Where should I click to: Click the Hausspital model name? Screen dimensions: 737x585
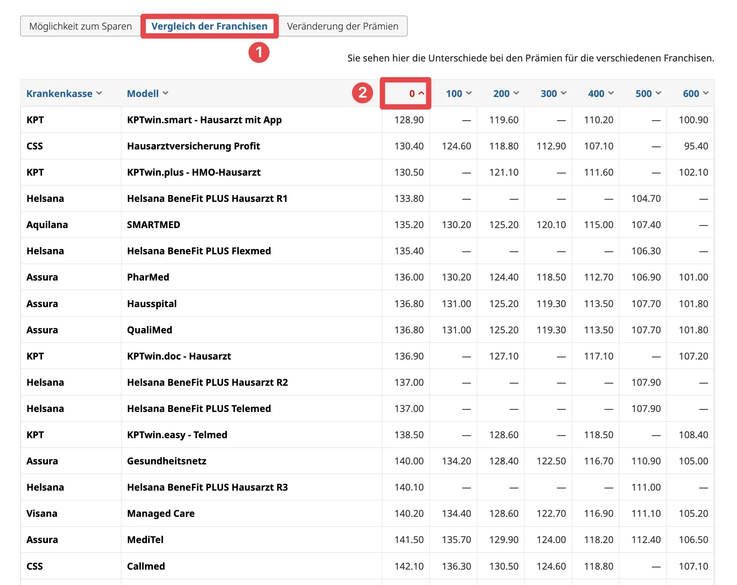pyautogui.click(x=152, y=304)
